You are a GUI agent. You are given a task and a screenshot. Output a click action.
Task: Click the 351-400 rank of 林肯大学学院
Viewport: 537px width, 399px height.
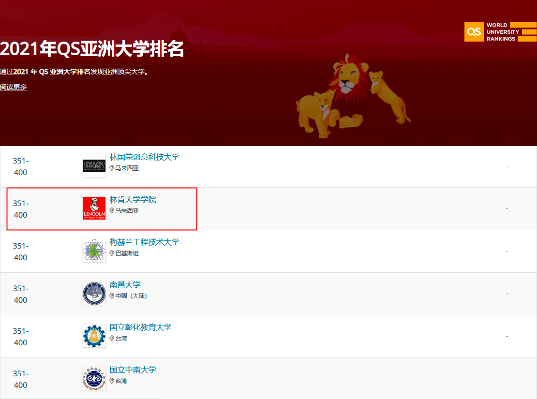(20, 209)
